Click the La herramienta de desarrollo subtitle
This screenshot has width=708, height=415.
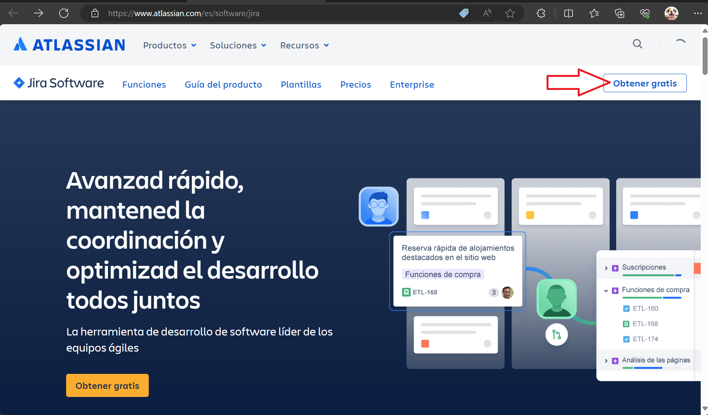click(x=199, y=340)
